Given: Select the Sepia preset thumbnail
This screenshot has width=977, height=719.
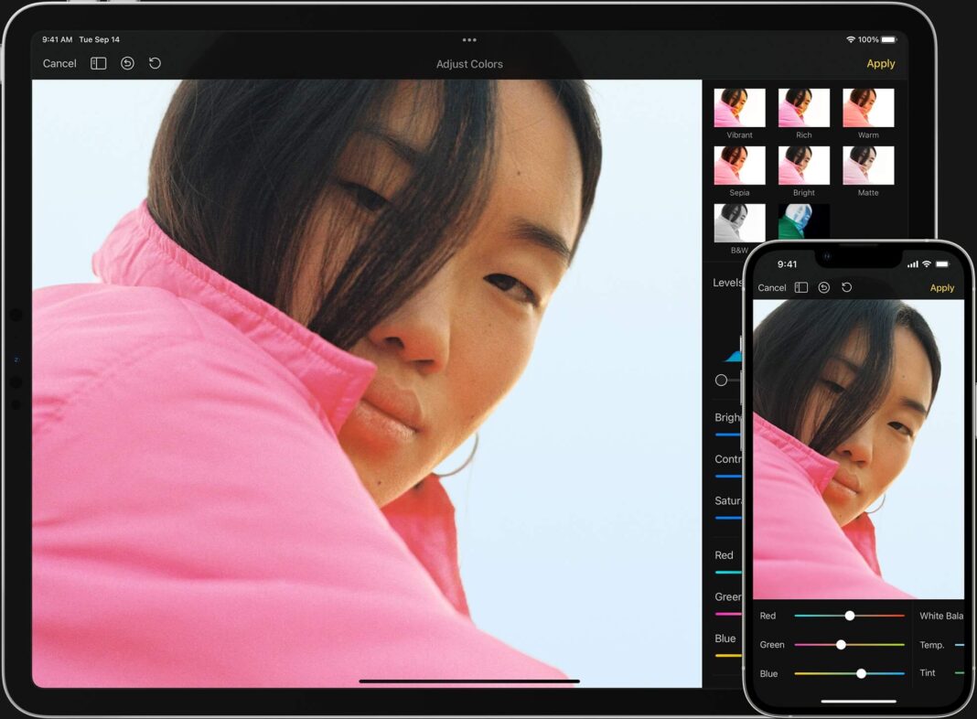Looking at the screenshot, I should point(739,166).
